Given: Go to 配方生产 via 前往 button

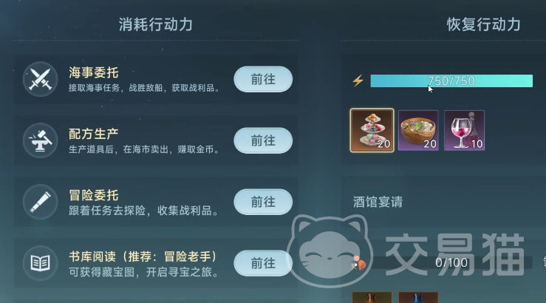Looking at the screenshot, I should [x=263, y=140].
